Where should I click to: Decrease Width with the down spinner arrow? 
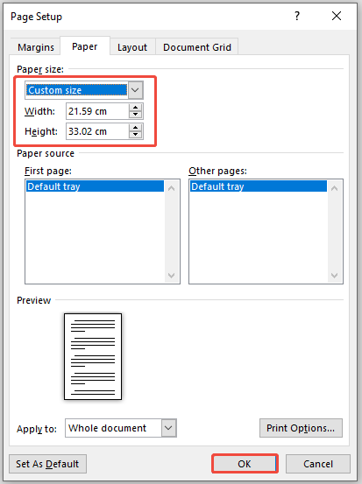click(135, 115)
